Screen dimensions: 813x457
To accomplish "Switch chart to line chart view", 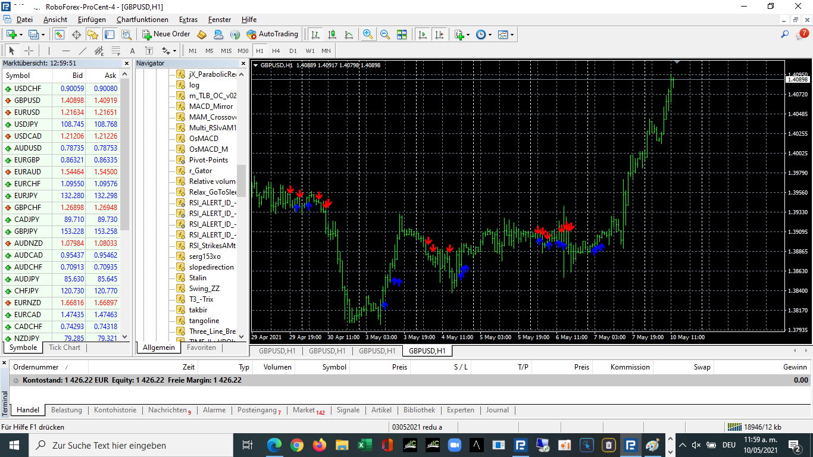I will (x=349, y=35).
